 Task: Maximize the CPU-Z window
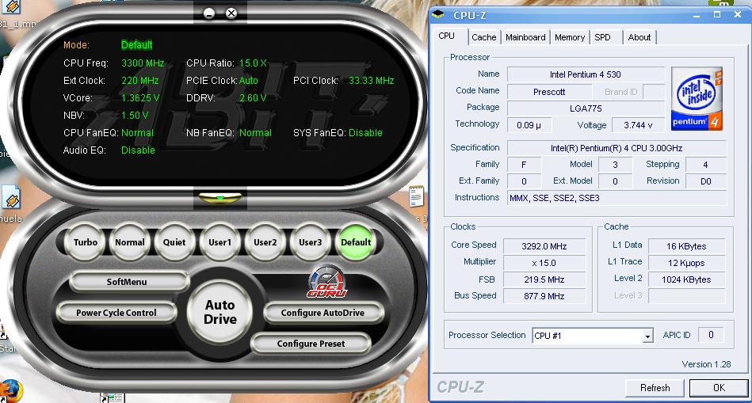717,15
